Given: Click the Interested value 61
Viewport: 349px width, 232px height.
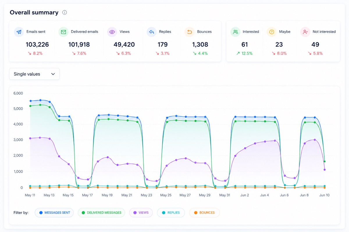Looking at the screenshot, I should point(245,45).
